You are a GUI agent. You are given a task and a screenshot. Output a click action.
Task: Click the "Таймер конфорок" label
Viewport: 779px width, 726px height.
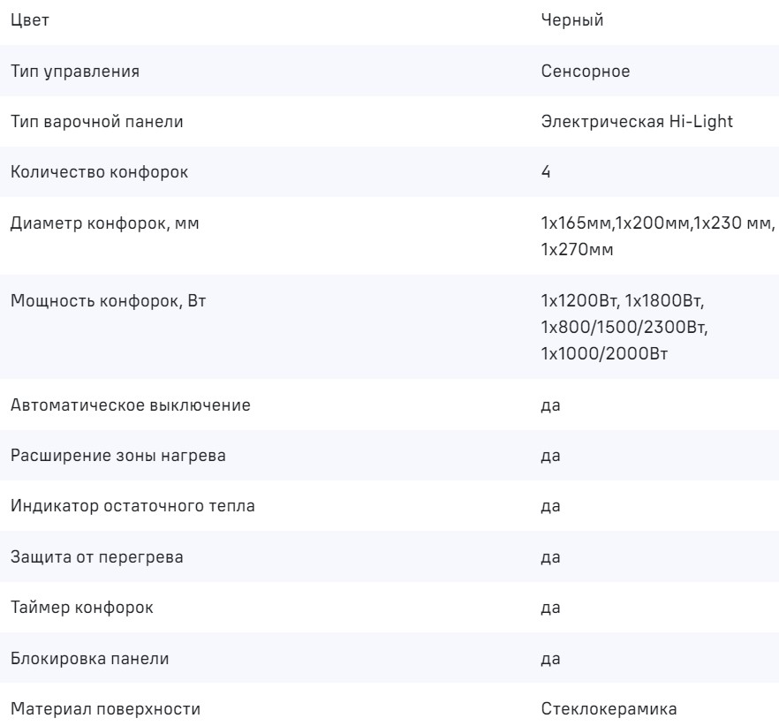(x=80, y=609)
